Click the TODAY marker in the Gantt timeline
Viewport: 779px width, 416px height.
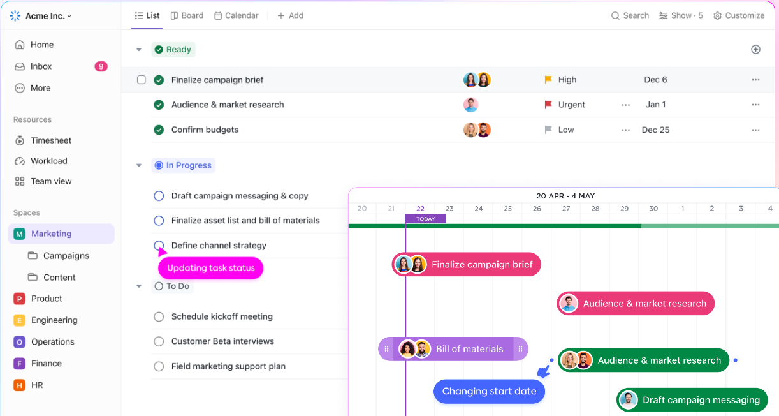coord(425,218)
